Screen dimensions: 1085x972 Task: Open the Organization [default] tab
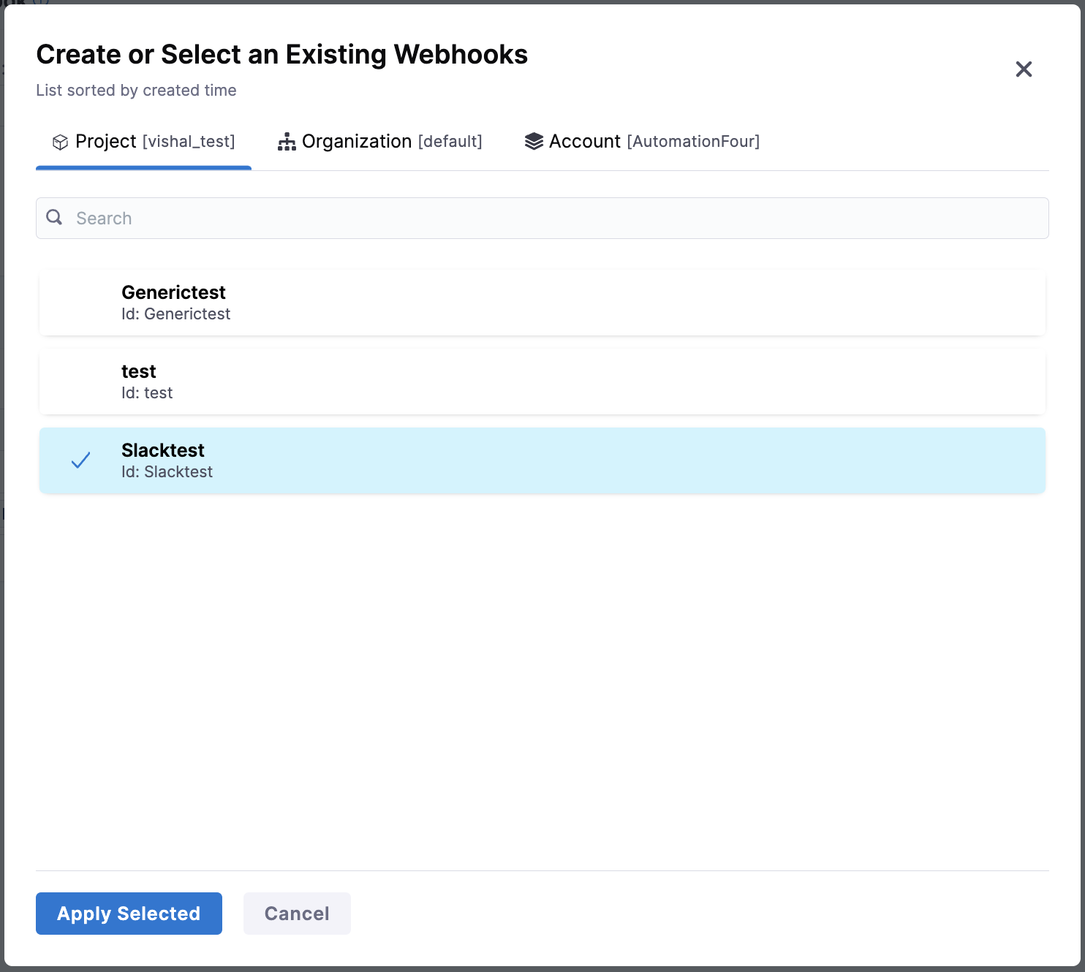[380, 142]
